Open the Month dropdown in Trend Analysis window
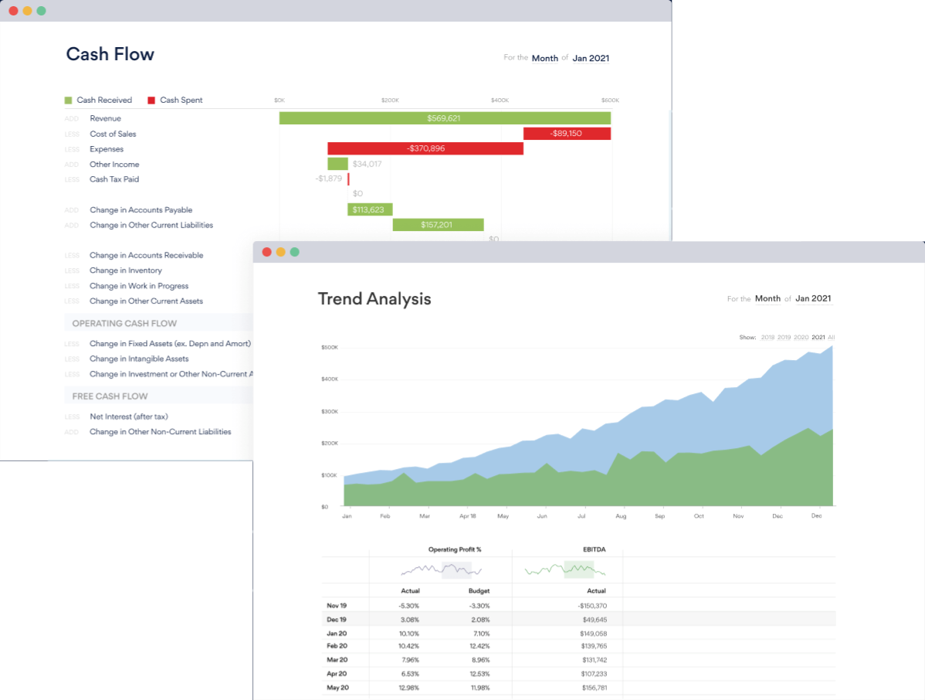 [x=767, y=299]
